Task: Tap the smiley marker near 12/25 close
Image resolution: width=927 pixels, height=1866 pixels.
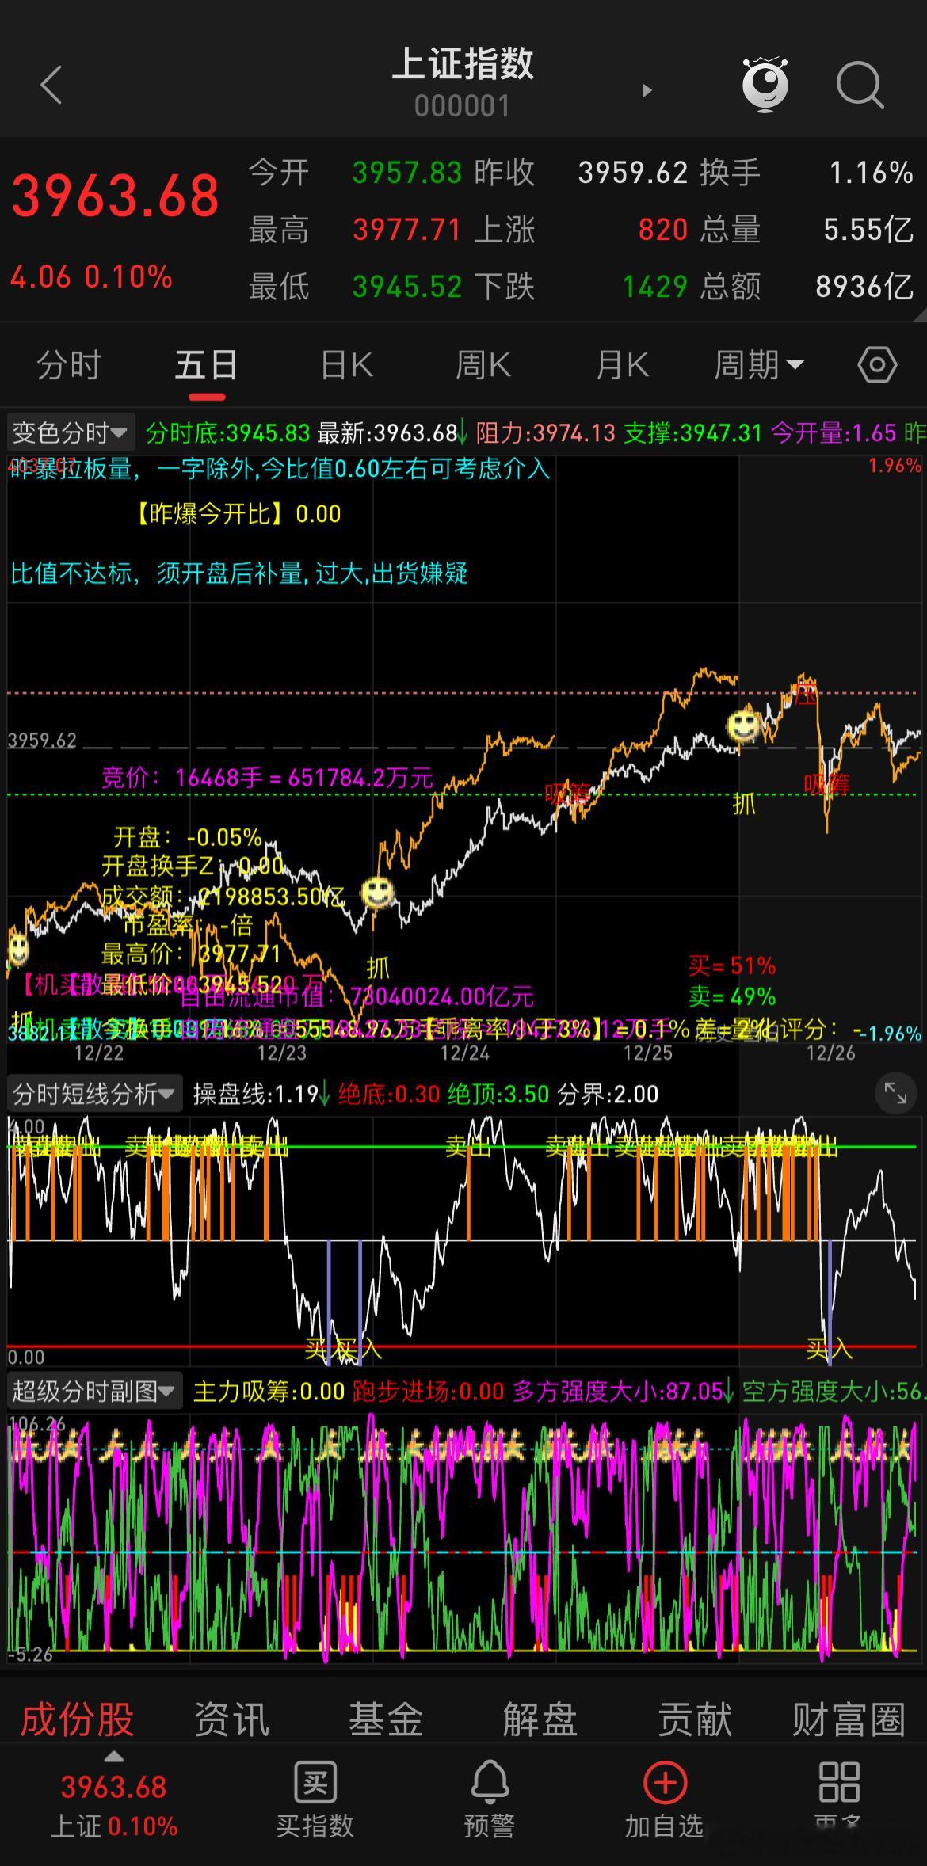Action: (x=743, y=725)
